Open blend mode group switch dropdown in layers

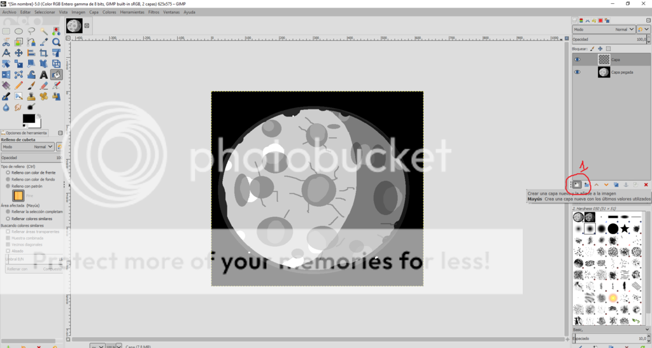coord(643,29)
